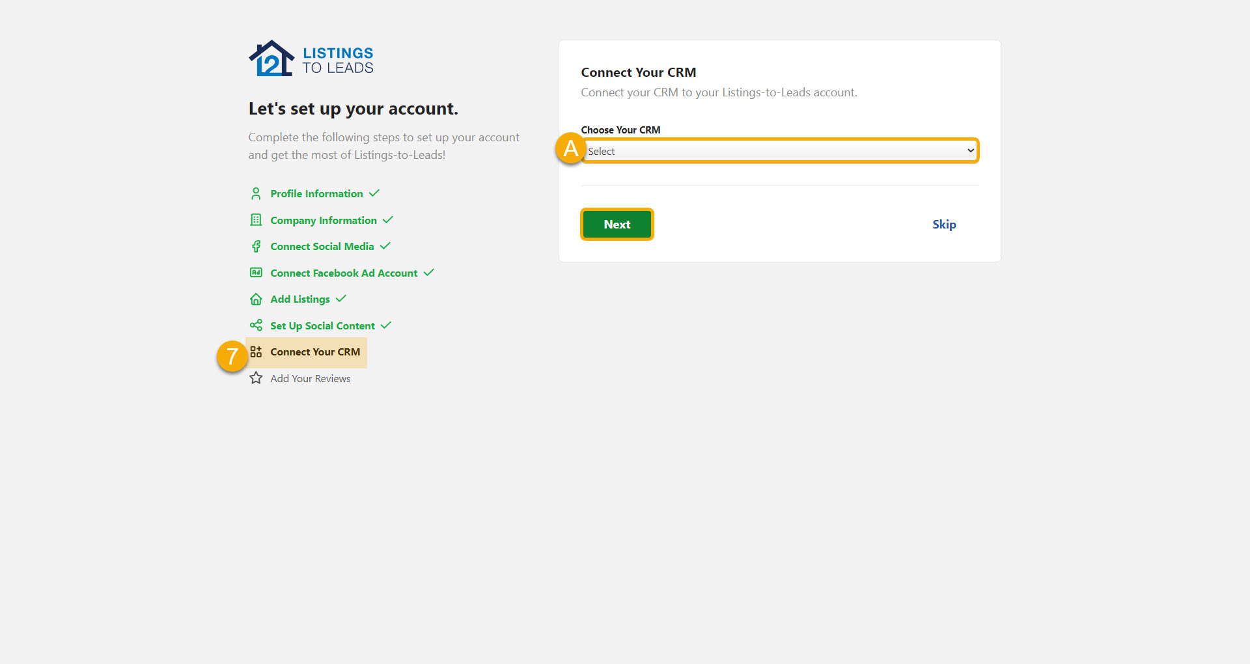Click the Ad icon for Connect Facebook Ad Account
Screen dimensions: 1250x664
click(x=256, y=273)
